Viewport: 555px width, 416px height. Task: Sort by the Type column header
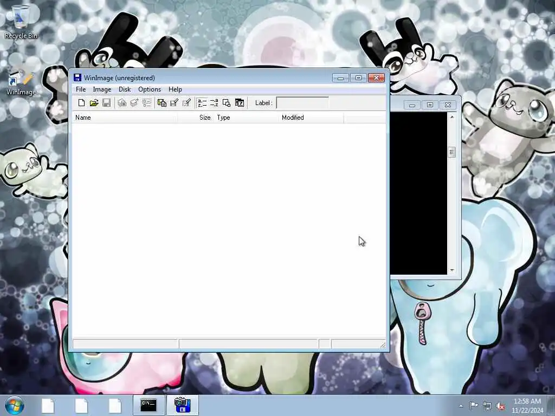(247, 118)
